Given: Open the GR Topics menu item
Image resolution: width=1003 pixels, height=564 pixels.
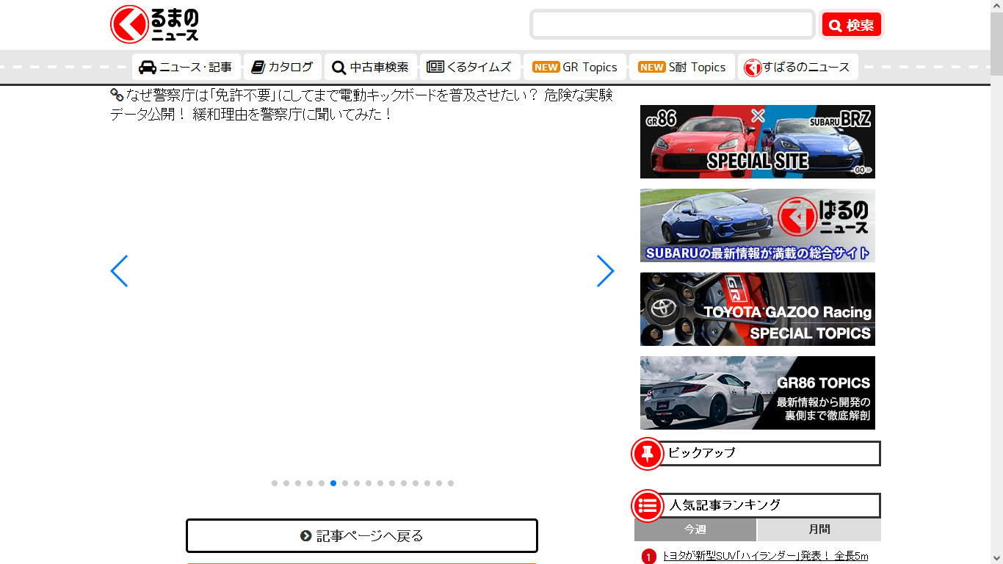Looking at the screenshot, I should pos(575,67).
